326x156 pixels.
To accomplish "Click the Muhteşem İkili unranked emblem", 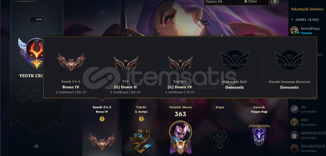I will click(x=235, y=60).
